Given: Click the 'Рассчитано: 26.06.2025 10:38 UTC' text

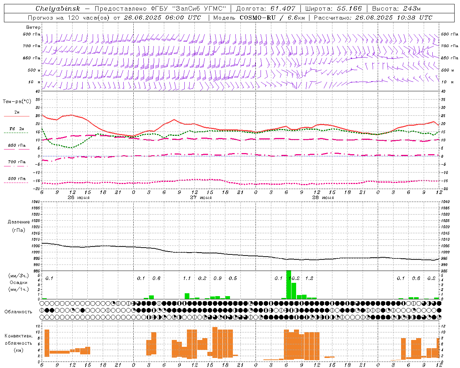Looking at the screenshot, I should tap(373, 18).
